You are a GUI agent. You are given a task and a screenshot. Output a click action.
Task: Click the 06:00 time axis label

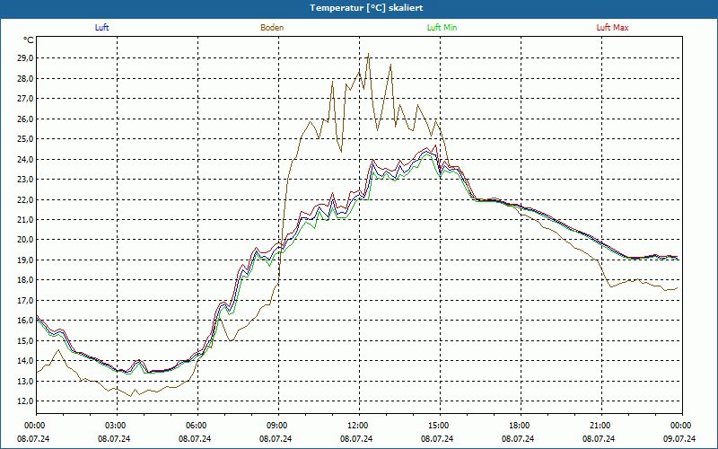[197, 426]
